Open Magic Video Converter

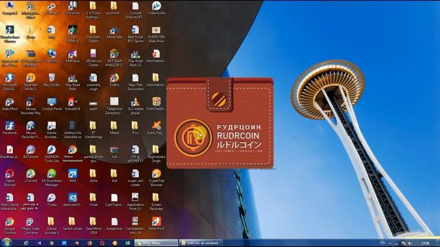(x=30, y=226)
